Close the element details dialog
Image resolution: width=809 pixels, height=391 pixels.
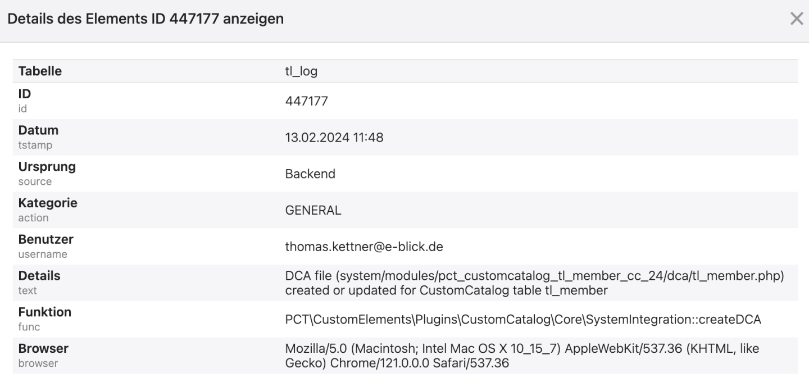tap(797, 19)
